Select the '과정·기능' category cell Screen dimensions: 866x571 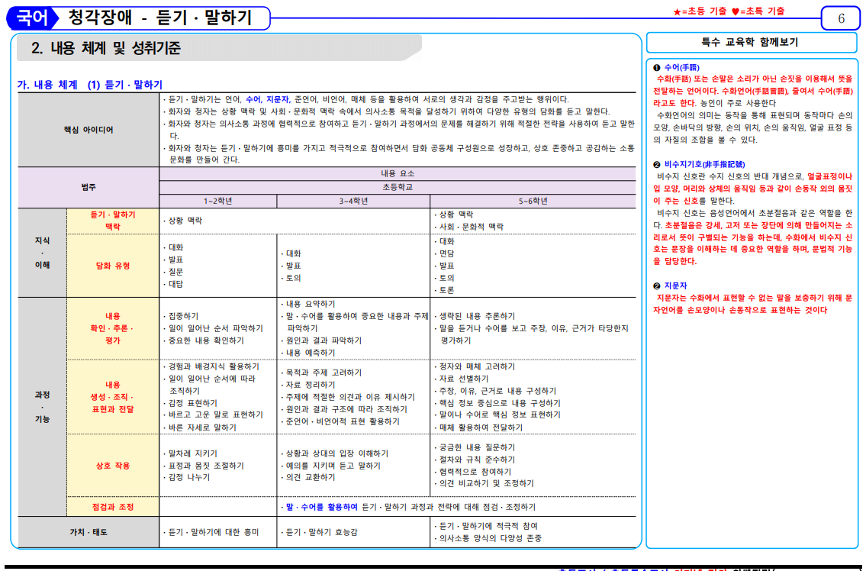coord(43,407)
